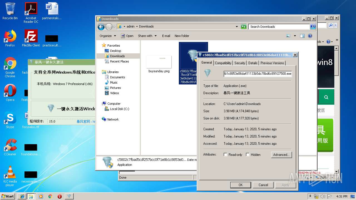
Task: Click the refresh icon next to address bar
Action: click(244, 27)
